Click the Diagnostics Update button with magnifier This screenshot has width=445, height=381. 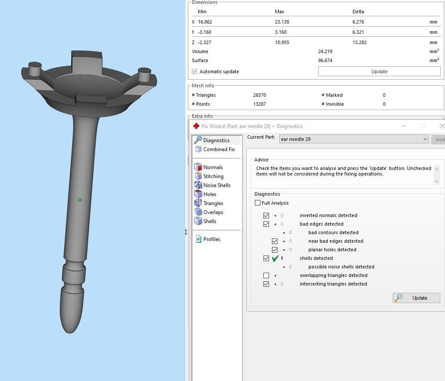coord(416,298)
